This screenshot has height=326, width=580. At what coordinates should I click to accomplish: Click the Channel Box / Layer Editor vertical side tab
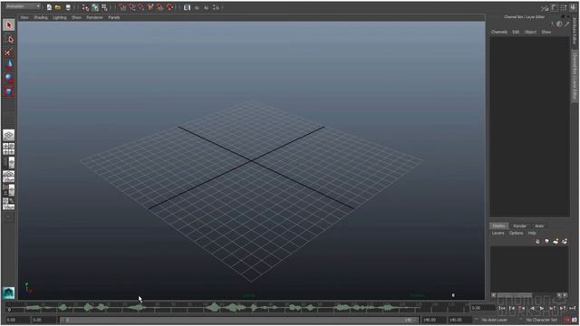click(575, 75)
